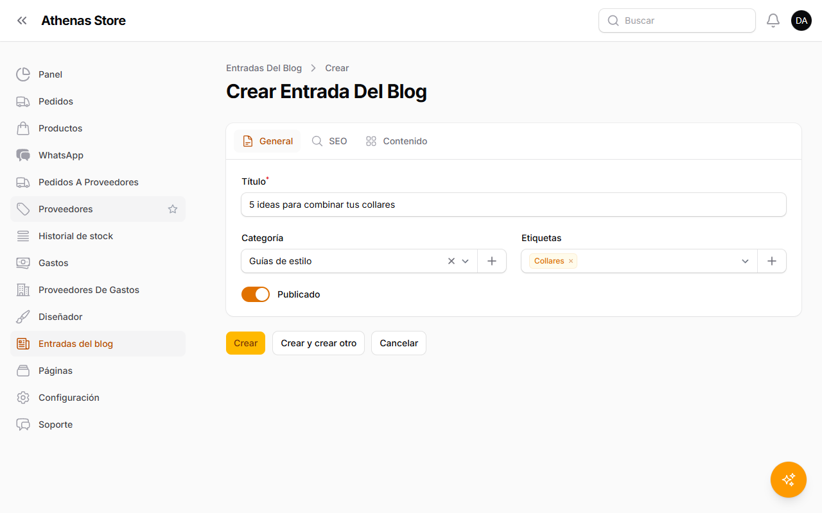Expand the Categoría dropdown chevron
The image size is (822, 513).
coord(466,261)
